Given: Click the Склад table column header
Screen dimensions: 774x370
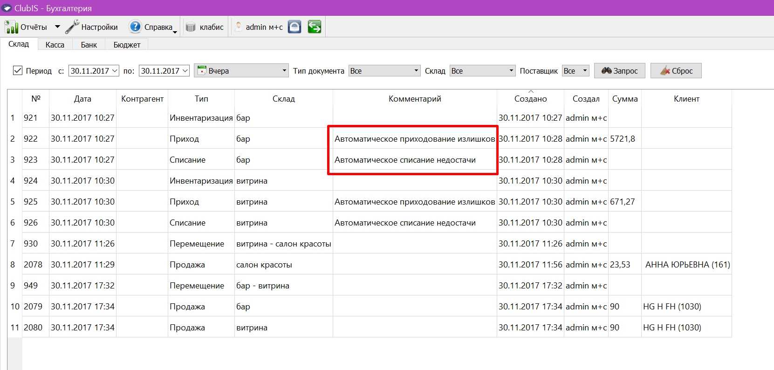Looking at the screenshot, I should 284,99.
